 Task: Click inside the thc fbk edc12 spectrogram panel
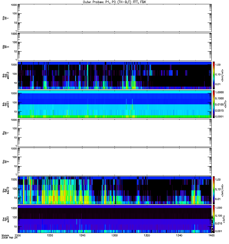(114, 190)
